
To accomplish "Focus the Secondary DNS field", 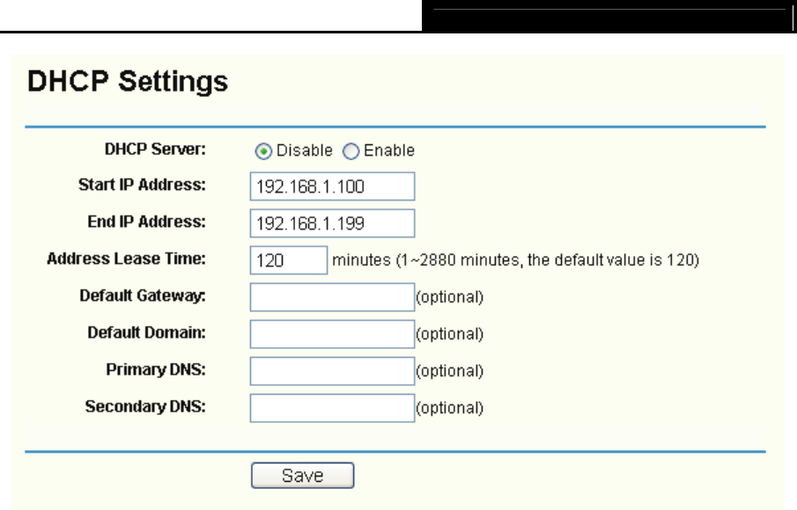I will [332, 408].
